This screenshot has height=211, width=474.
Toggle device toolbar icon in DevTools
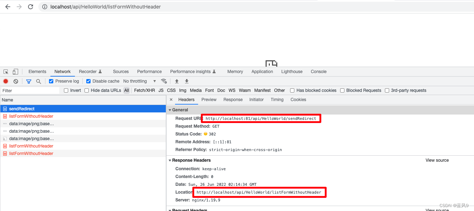pos(15,72)
